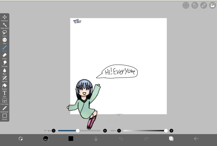Toggle the stabilizer hand button

pos(195,5)
